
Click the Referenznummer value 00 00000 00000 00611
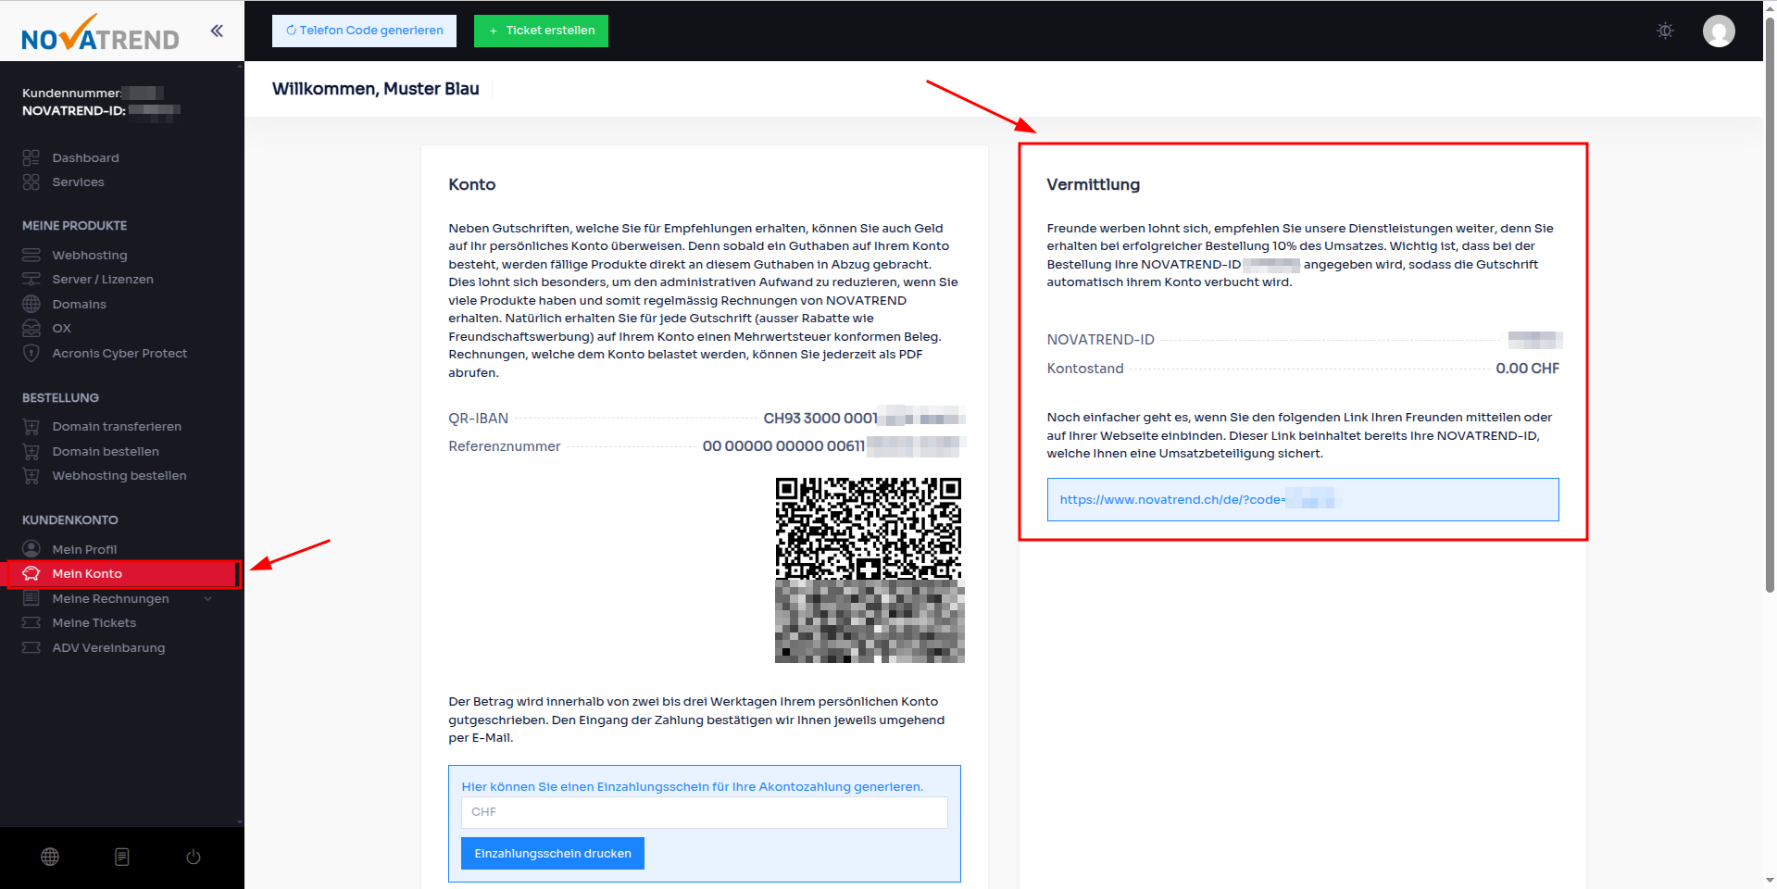(x=783, y=446)
